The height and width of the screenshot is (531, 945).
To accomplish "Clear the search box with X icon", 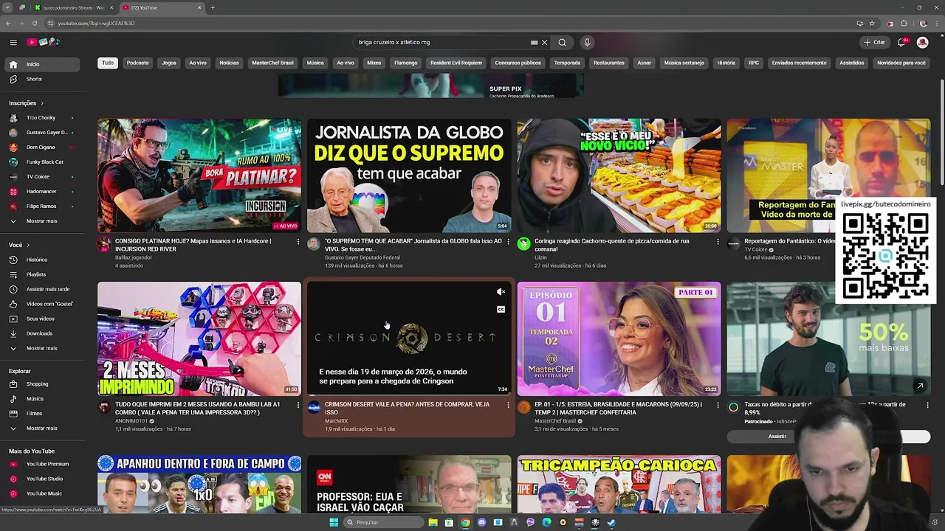I will (545, 42).
